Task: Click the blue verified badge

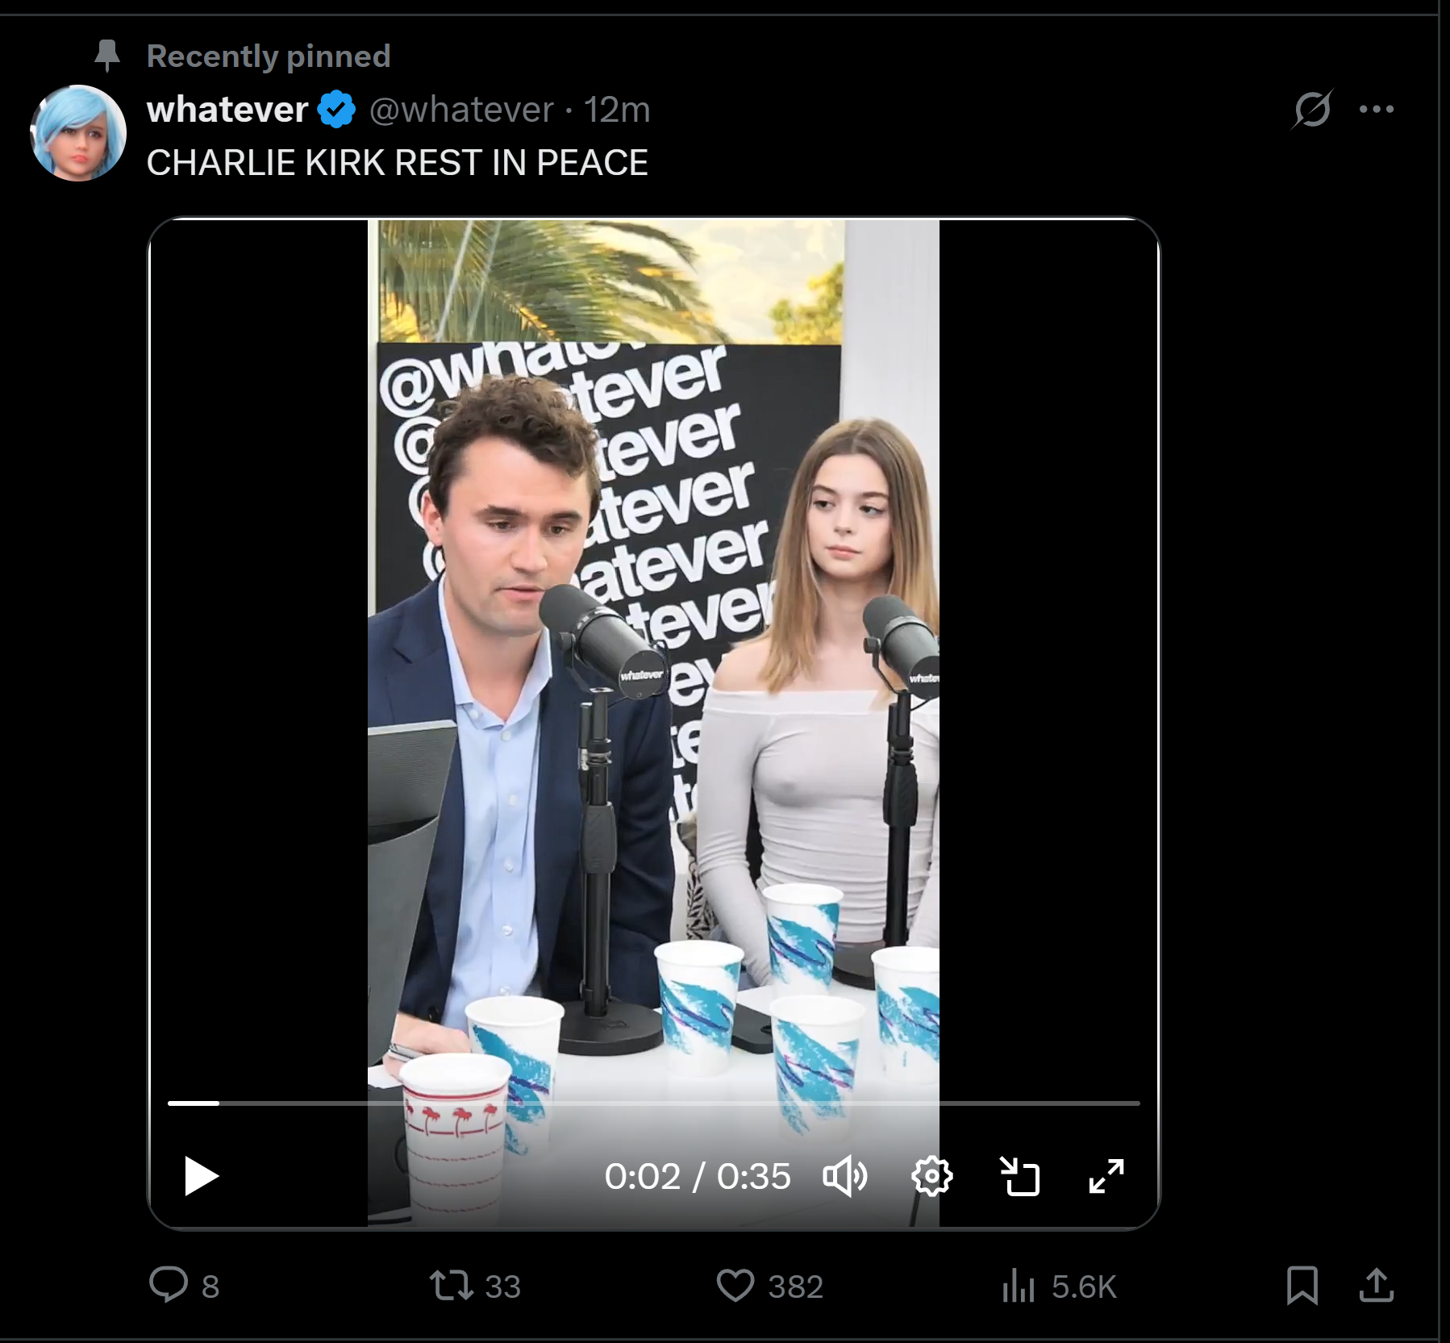Action: click(x=337, y=109)
